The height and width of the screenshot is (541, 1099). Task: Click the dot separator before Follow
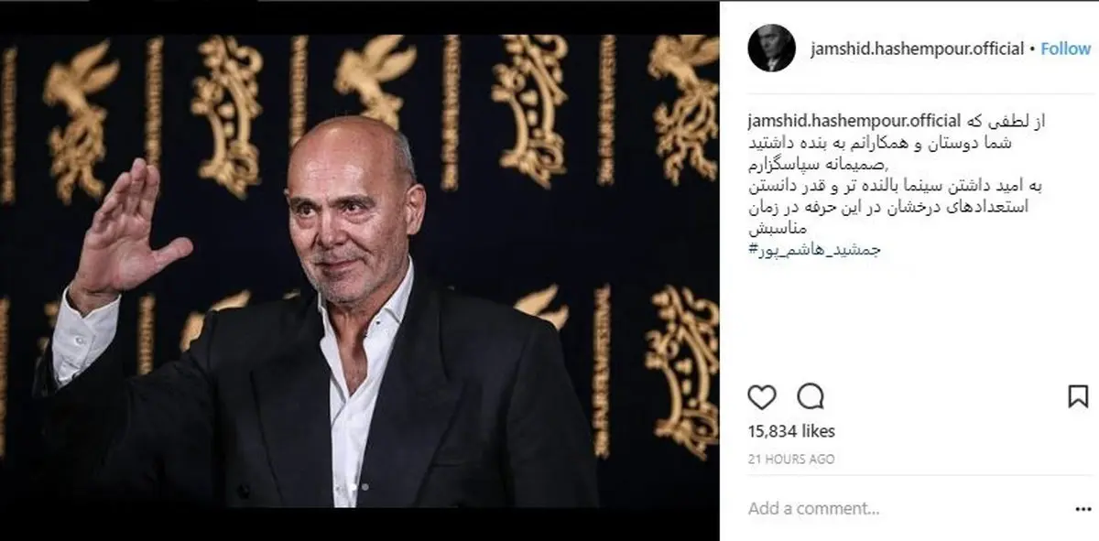click(1033, 49)
